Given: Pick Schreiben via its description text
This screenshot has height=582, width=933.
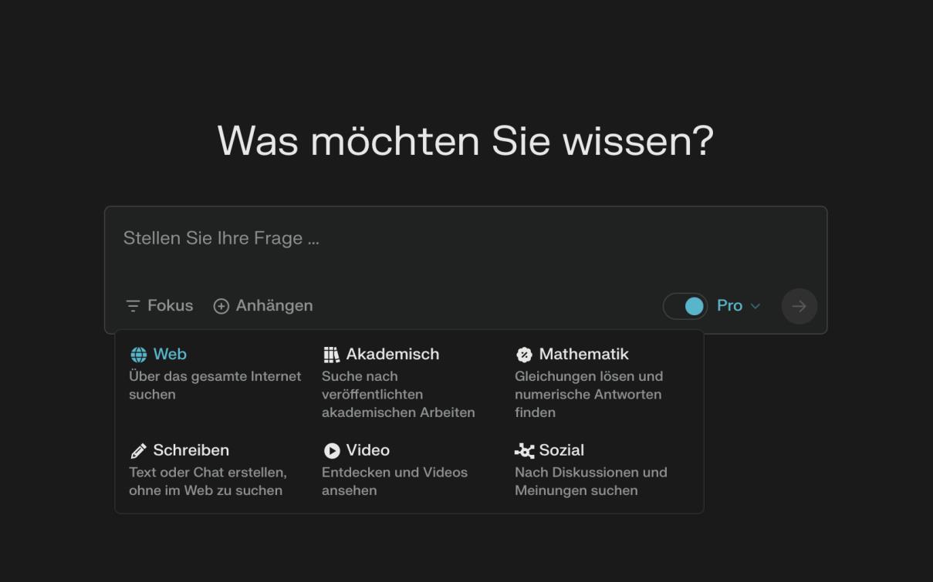Looking at the screenshot, I should coord(207,481).
